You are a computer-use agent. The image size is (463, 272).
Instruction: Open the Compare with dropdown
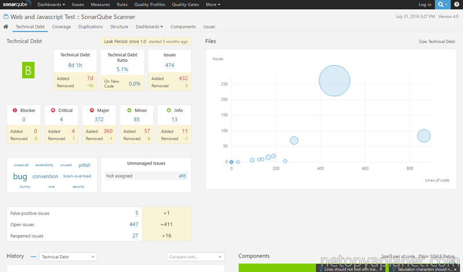[x=195, y=256]
